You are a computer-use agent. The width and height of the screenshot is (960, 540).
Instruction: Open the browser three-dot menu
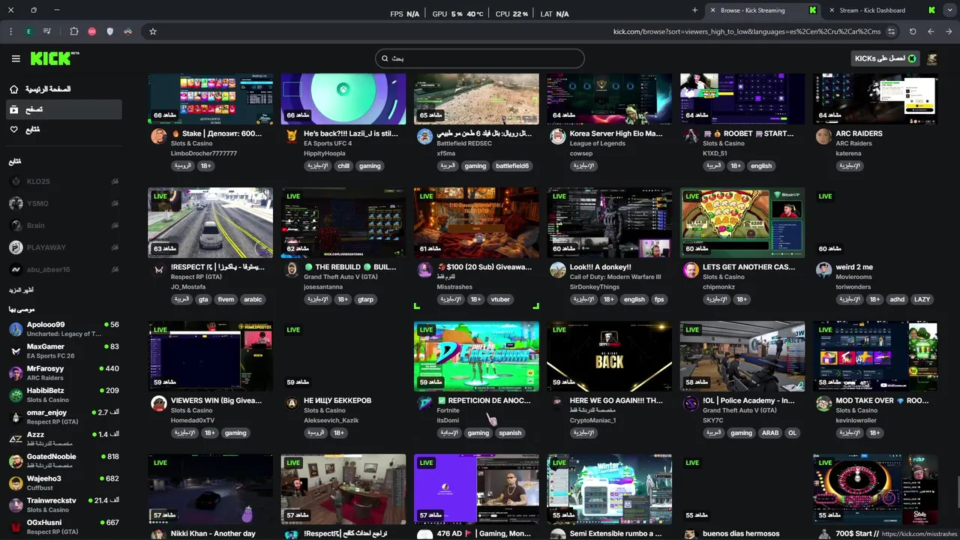[x=10, y=31]
